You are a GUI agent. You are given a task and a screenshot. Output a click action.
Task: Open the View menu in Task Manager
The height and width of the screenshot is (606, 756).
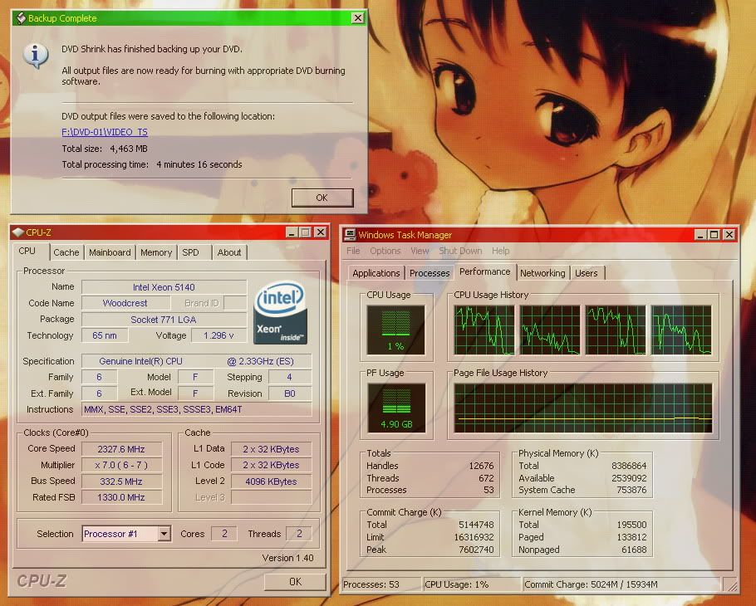pyautogui.click(x=420, y=251)
